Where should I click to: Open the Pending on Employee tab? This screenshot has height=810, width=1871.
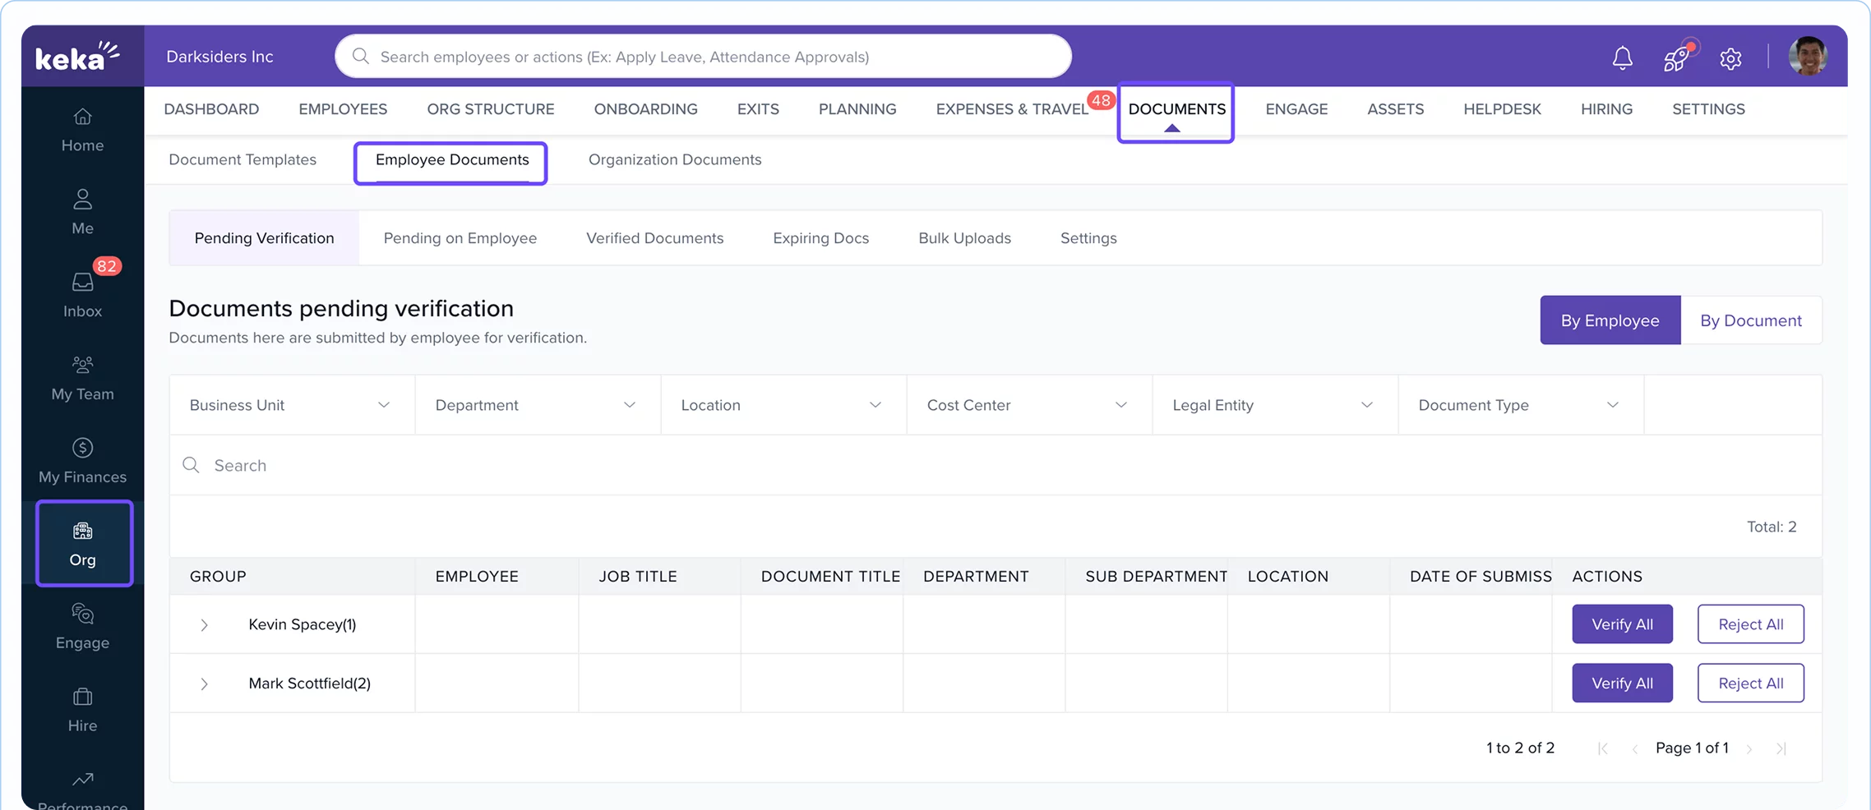(x=460, y=238)
